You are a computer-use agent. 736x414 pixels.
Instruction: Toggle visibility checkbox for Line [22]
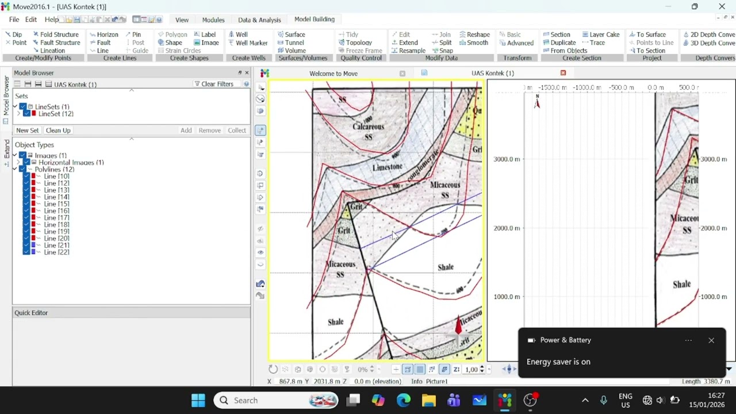coord(26,252)
